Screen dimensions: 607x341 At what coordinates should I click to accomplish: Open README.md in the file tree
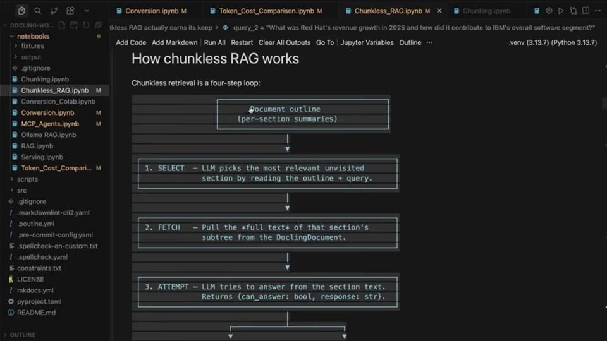[36, 313]
